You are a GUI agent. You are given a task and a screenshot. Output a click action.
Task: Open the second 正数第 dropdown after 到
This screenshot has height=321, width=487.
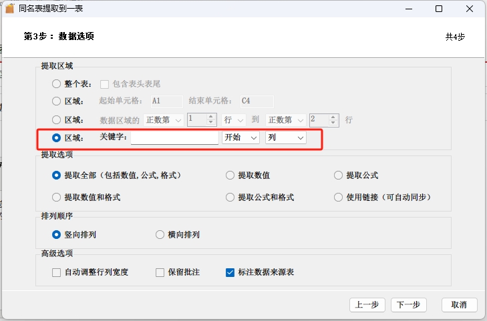(x=286, y=120)
